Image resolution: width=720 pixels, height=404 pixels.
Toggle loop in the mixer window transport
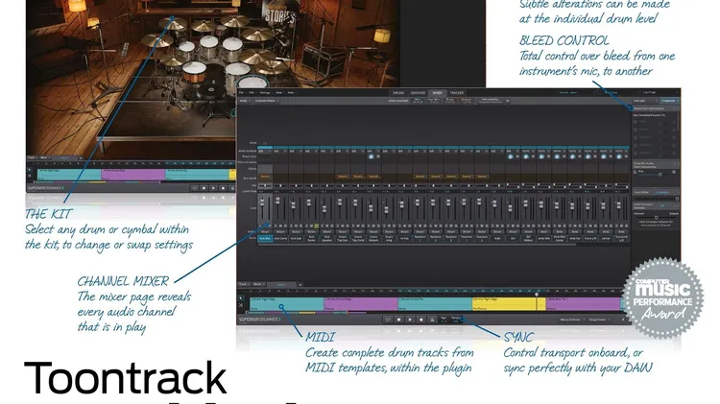tap(387, 320)
